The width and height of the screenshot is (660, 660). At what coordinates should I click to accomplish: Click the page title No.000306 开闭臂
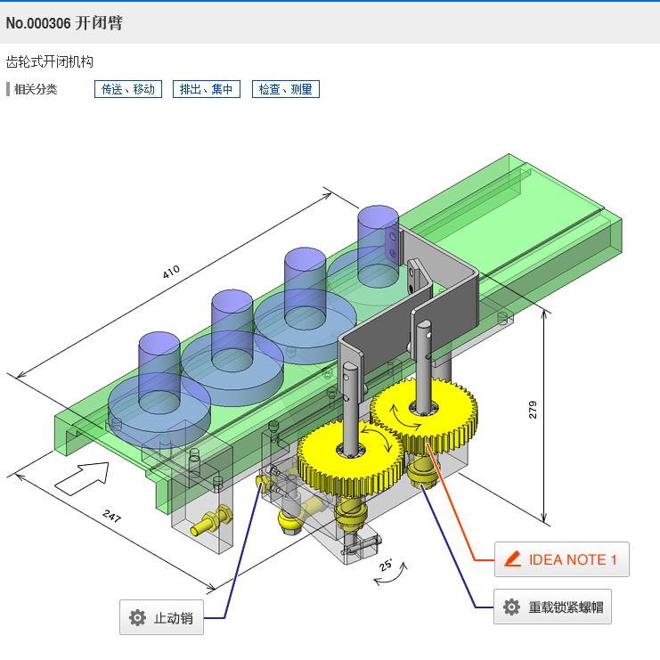64,23
